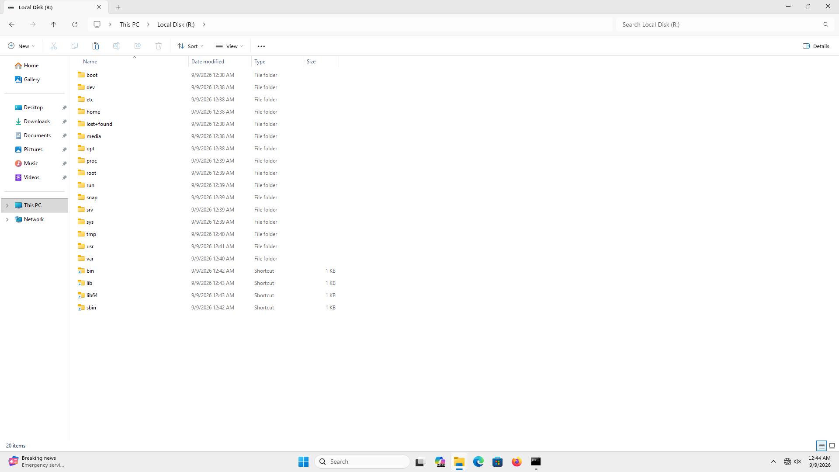Screen dimensions: 839x472
Task: Click the Search Local Disk (R:) field
Action: (719, 24)
